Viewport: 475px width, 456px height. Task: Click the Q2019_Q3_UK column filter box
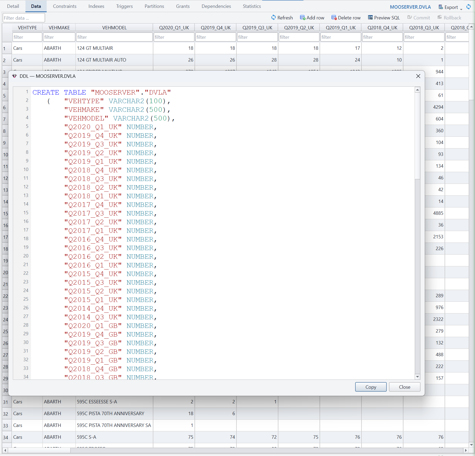coord(257,37)
